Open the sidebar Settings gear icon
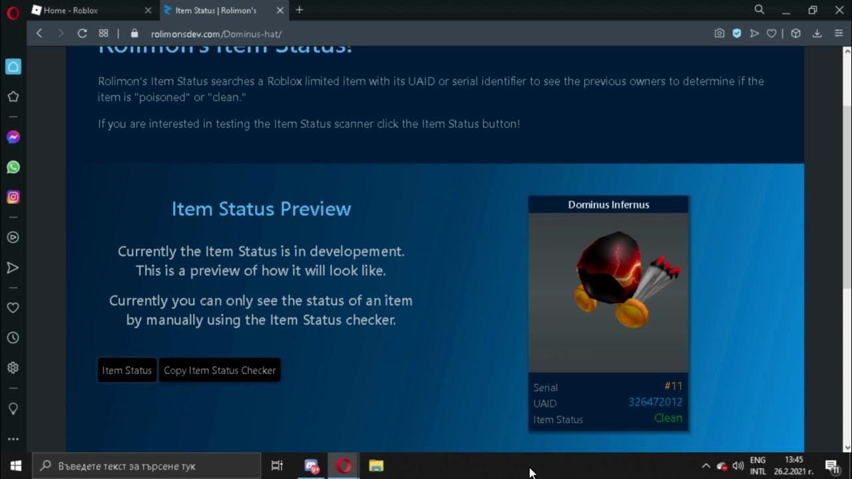The image size is (852, 479). (x=13, y=368)
